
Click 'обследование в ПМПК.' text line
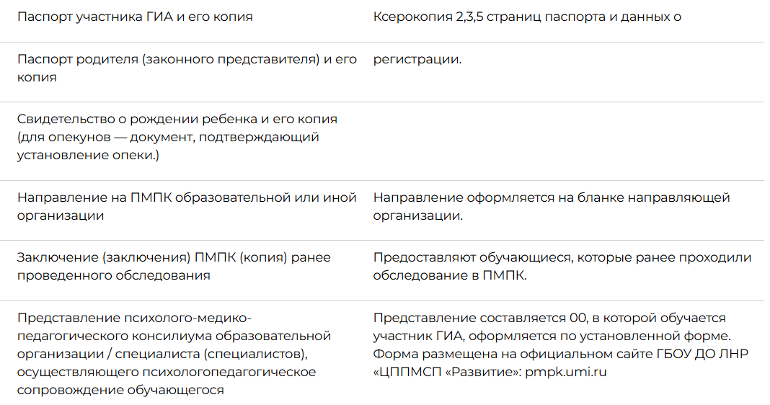click(x=450, y=275)
